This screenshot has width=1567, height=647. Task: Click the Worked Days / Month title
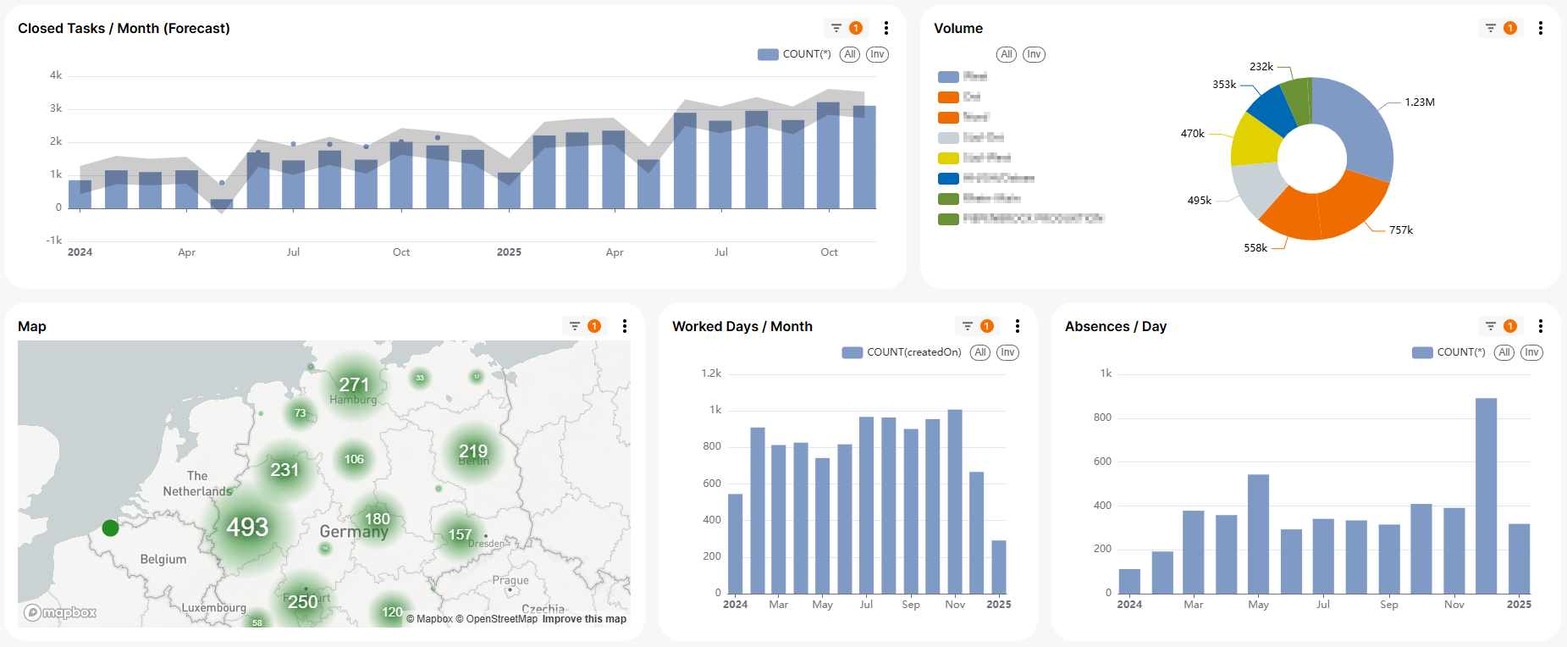point(742,326)
